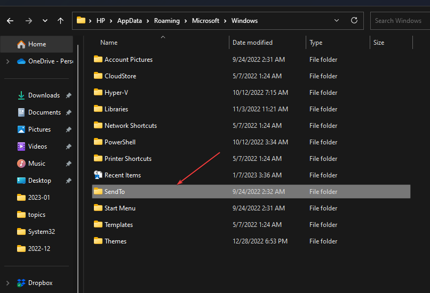This screenshot has height=293, width=430.
Task: Expand the Dropbox tree node
Action: click(x=7, y=283)
